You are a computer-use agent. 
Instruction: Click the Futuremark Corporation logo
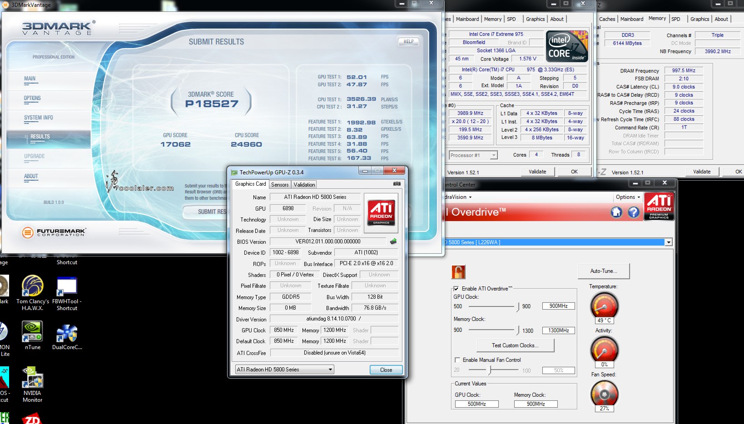[54, 232]
